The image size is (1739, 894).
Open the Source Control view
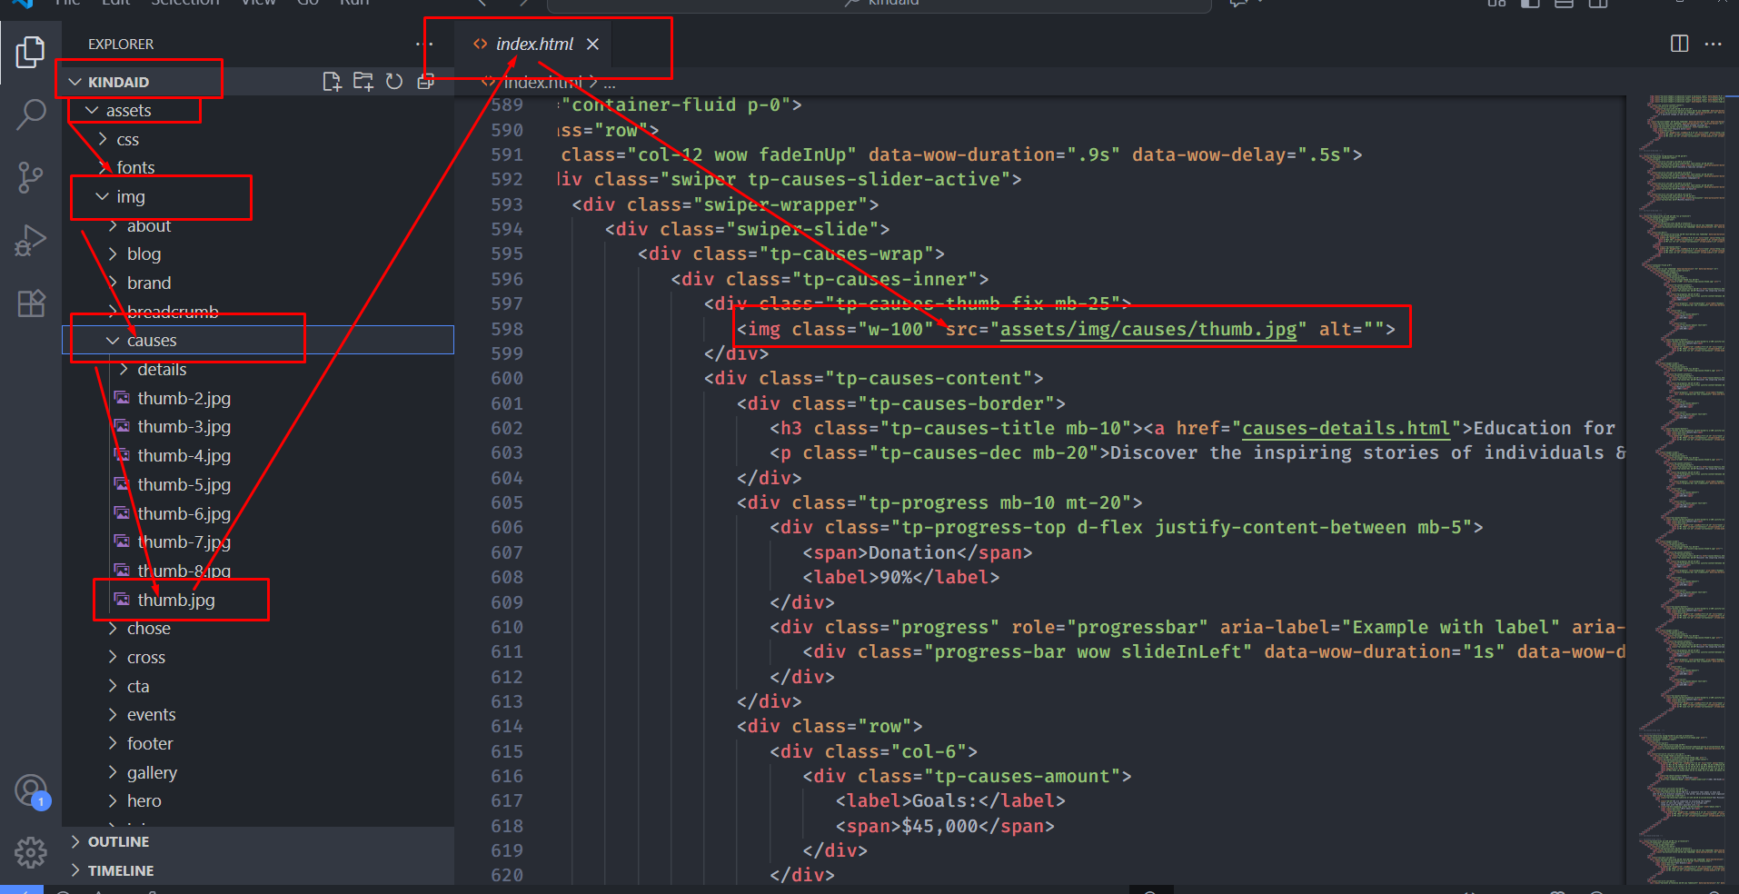coord(30,177)
